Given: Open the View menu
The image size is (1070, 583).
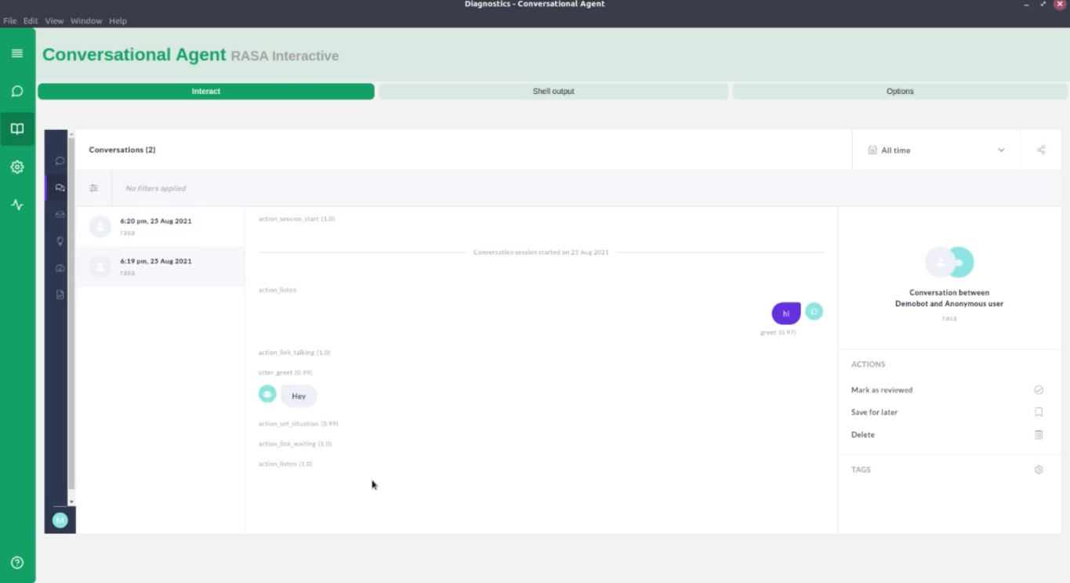Looking at the screenshot, I should [54, 21].
